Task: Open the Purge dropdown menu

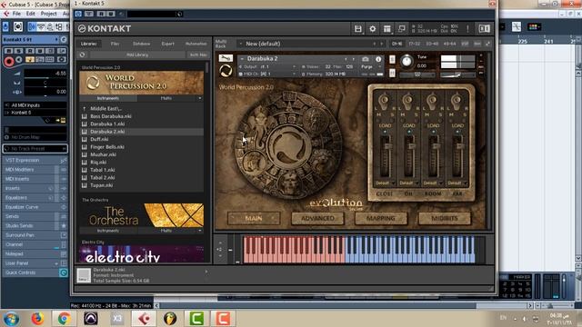Action: (370, 66)
